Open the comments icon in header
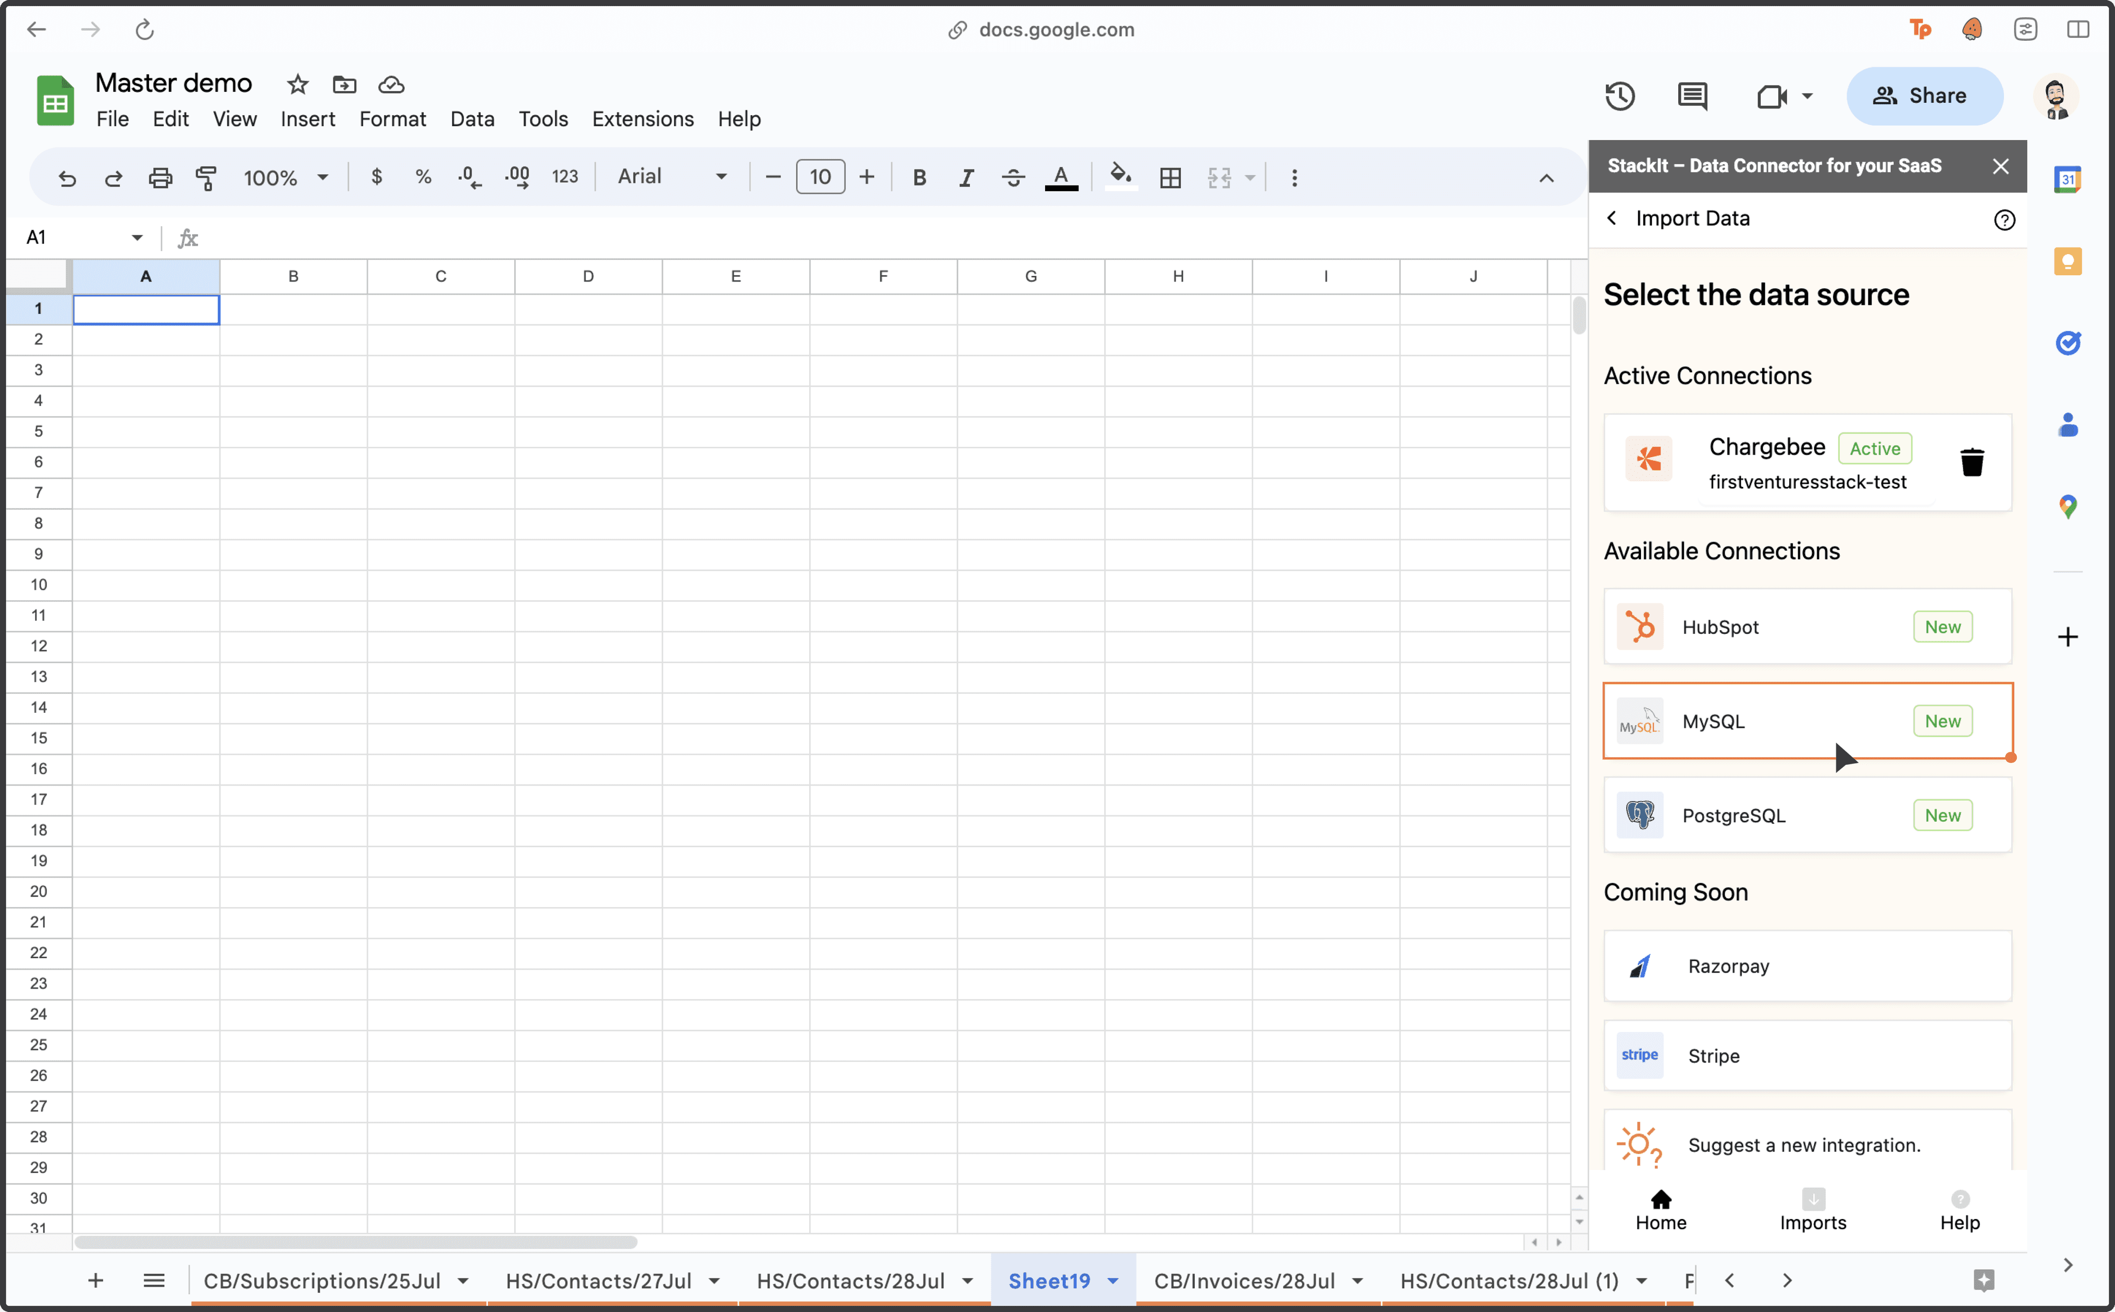The height and width of the screenshot is (1312, 2115). coord(1692,96)
